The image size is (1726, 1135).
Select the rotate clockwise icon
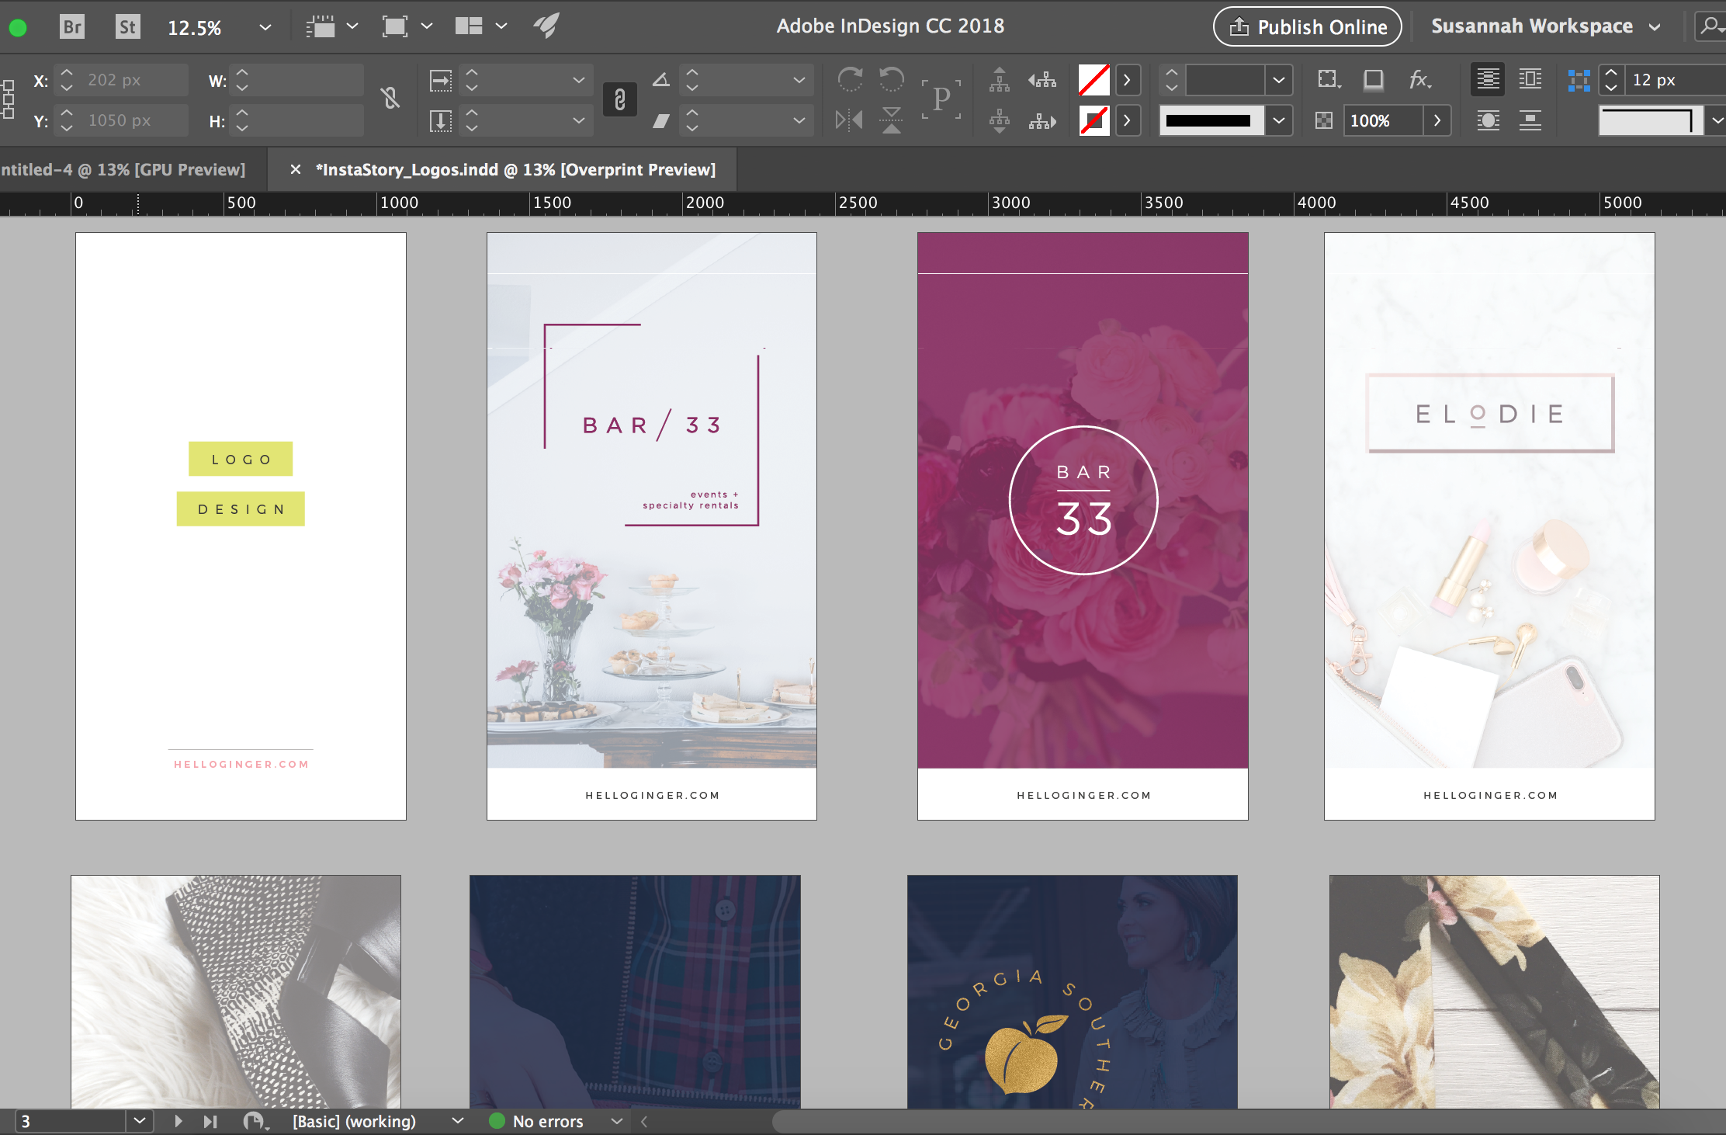(850, 79)
